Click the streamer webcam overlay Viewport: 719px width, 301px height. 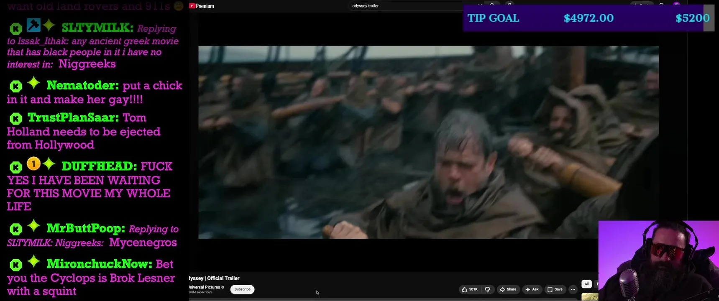coord(658,261)
